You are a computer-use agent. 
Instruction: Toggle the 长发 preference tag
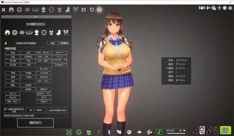13,57
